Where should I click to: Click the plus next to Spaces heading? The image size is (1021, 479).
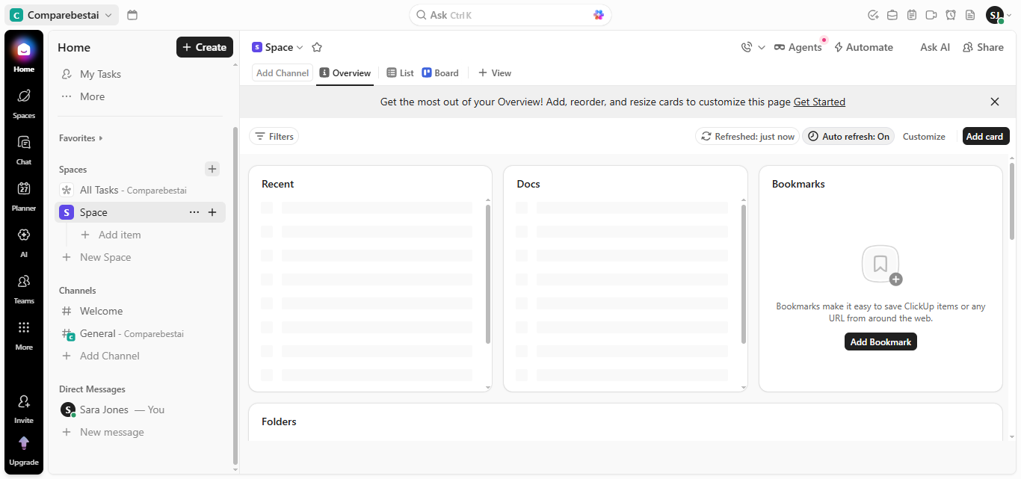click(212, 169)
